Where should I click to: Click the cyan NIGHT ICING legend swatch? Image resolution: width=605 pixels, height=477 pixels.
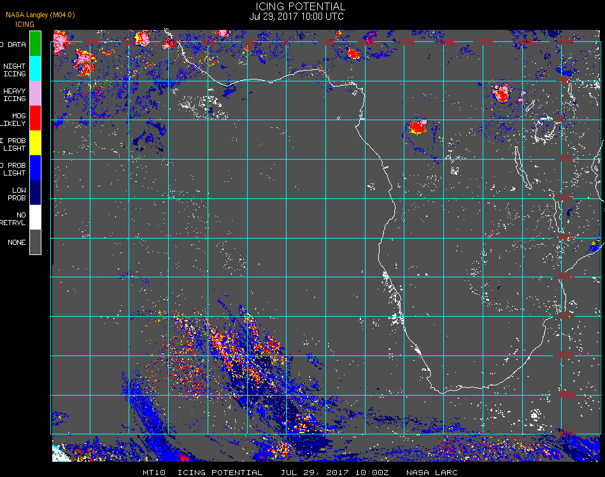pos(35,68)
